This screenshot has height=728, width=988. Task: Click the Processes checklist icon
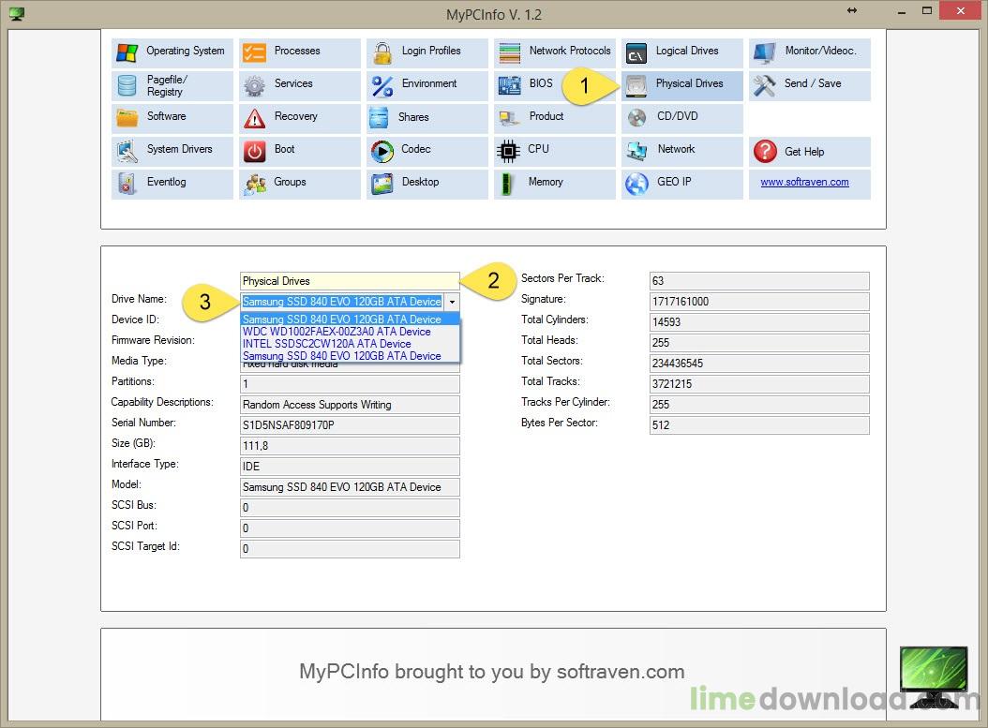[255, 52]
